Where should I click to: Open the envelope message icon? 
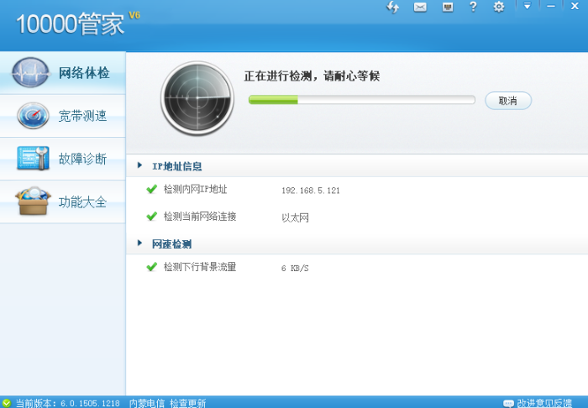(x=420, y=7)
